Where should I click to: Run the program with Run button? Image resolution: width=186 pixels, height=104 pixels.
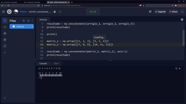[x=93, y=12]
